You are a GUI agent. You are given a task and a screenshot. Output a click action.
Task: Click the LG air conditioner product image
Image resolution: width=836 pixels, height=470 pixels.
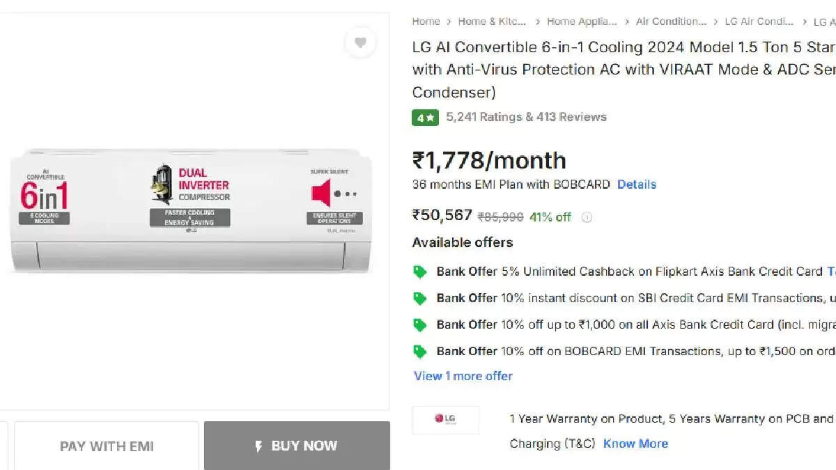coord(191,210)
